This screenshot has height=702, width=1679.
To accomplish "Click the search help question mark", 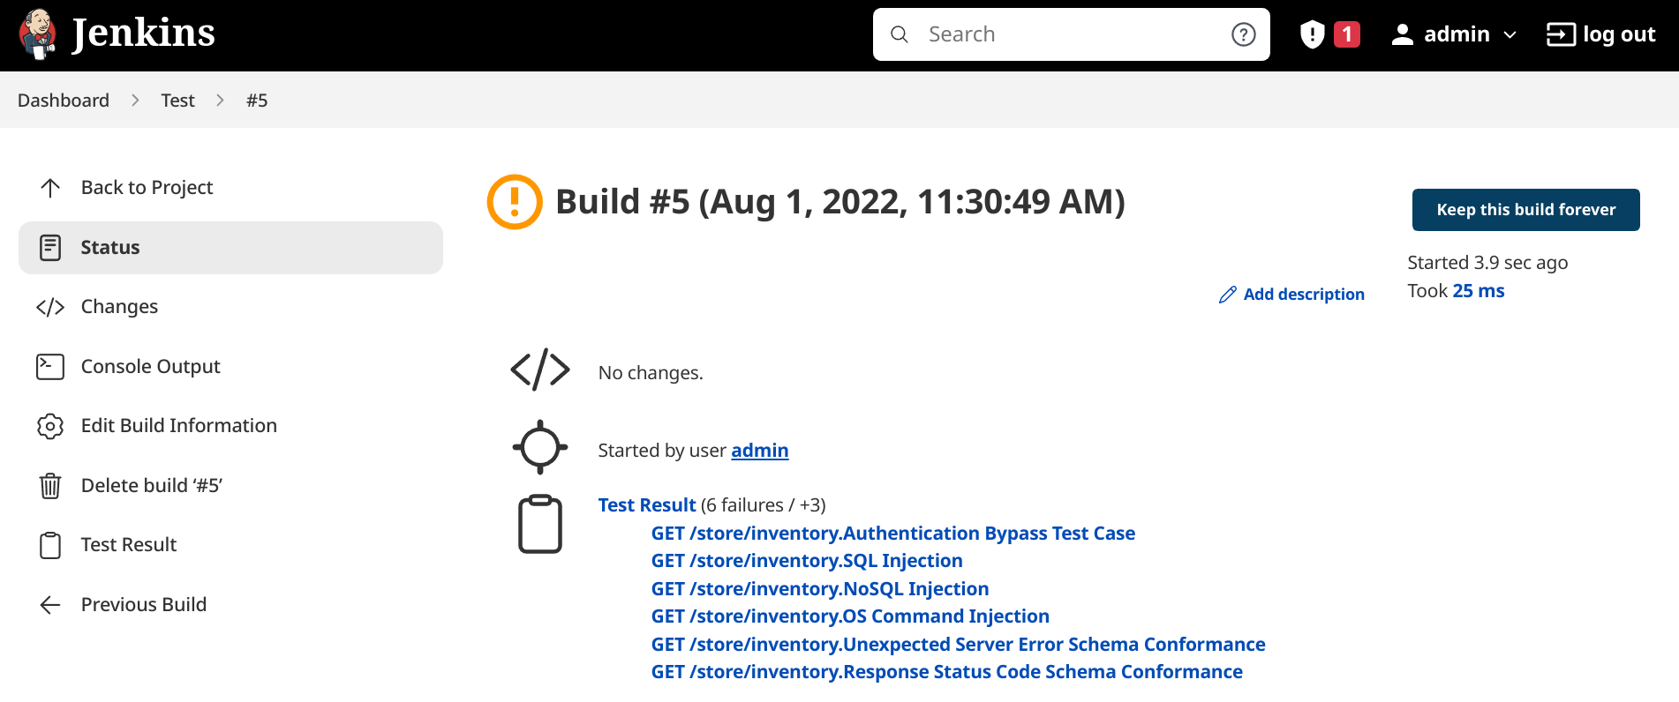I will [1243, 34].
